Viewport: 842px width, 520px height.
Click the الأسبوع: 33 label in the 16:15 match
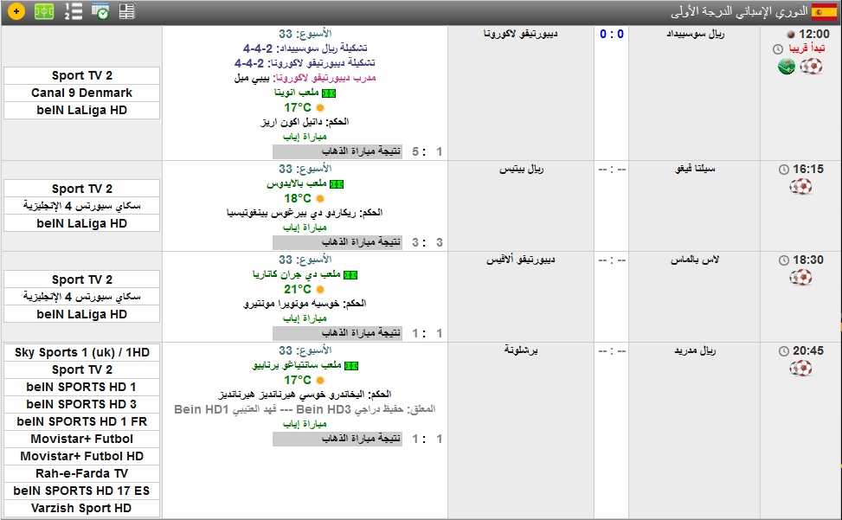click(x=305, y=169)
